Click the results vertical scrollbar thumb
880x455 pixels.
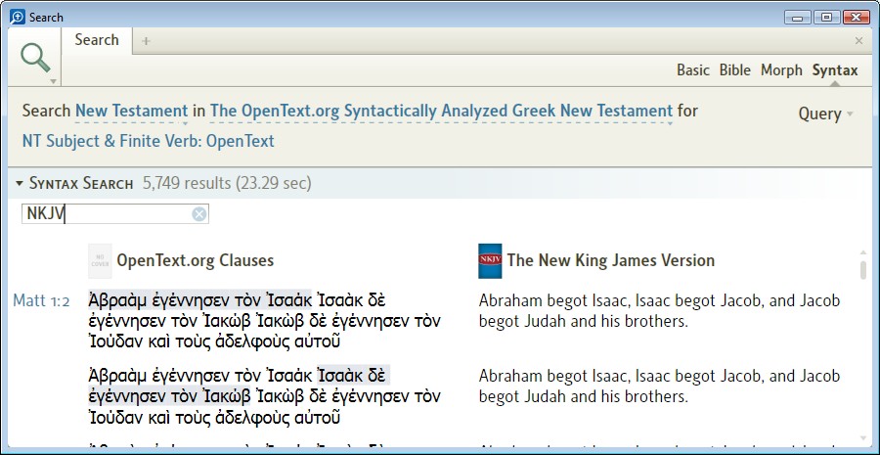(x=863, y=270)
